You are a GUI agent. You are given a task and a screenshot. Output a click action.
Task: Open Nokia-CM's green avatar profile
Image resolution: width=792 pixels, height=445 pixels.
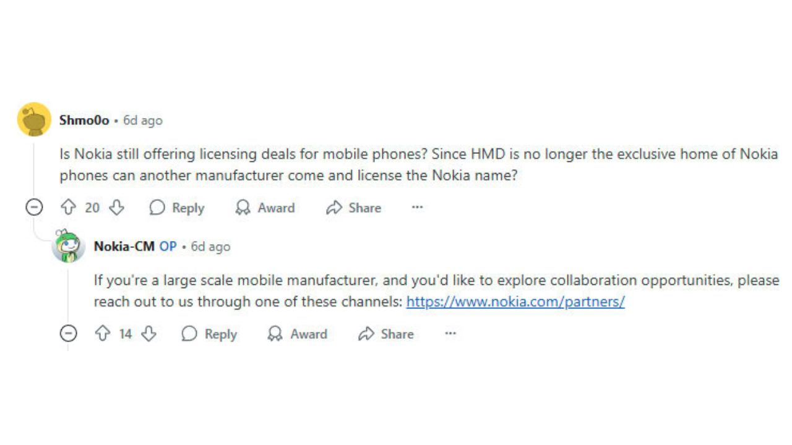(68, 246)
